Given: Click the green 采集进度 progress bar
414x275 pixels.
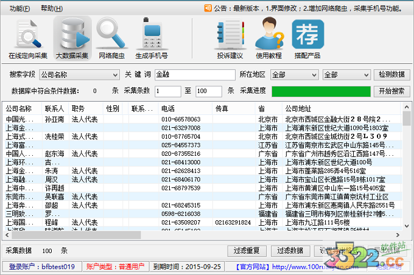Looking at the screenshot, I should (x=320, y=91).
